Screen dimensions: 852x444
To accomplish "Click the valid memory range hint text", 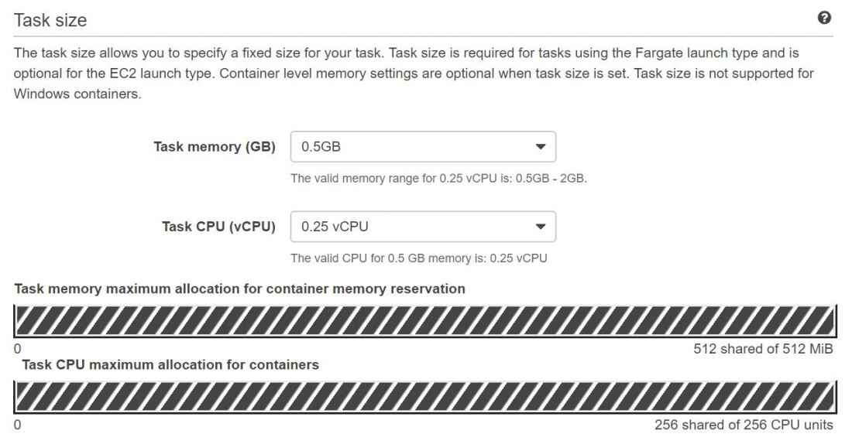I will [x=438, y=179].
